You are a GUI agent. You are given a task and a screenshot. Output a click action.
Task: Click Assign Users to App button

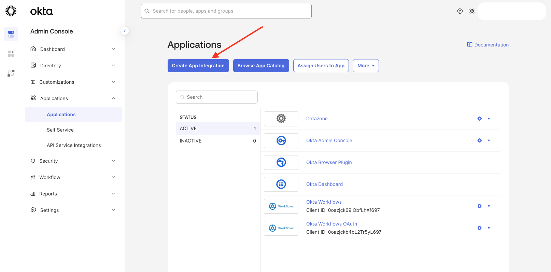point(321,66)
